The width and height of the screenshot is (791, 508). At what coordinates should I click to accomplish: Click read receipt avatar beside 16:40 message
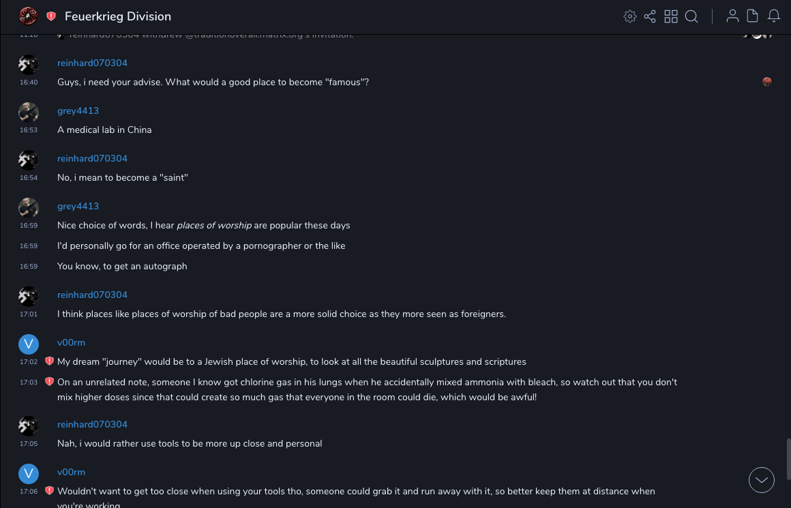tap(767, 82)
